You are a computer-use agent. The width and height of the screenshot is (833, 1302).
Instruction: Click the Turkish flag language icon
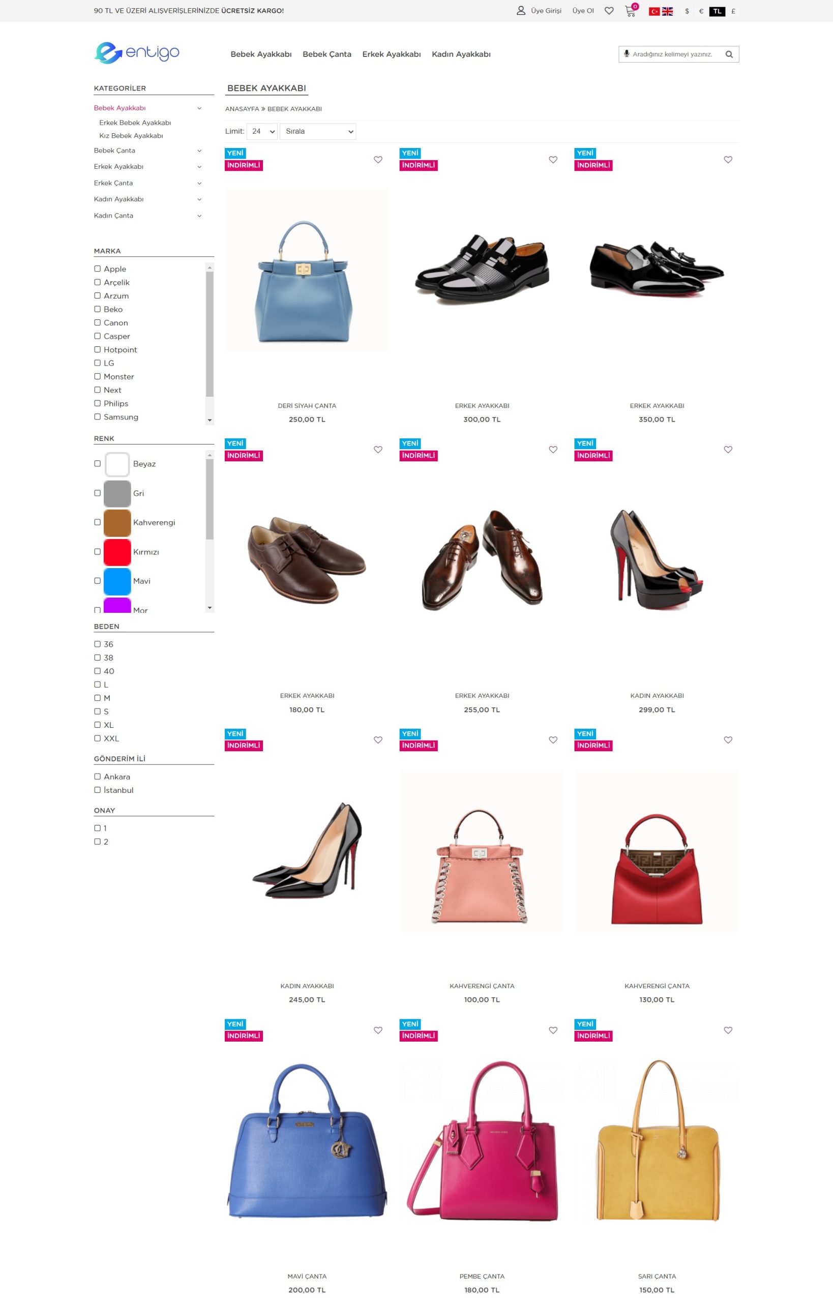tap(654, 11)
